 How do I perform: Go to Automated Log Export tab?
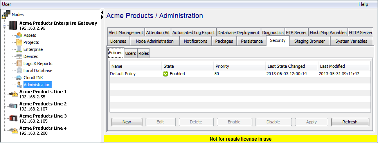194,33
